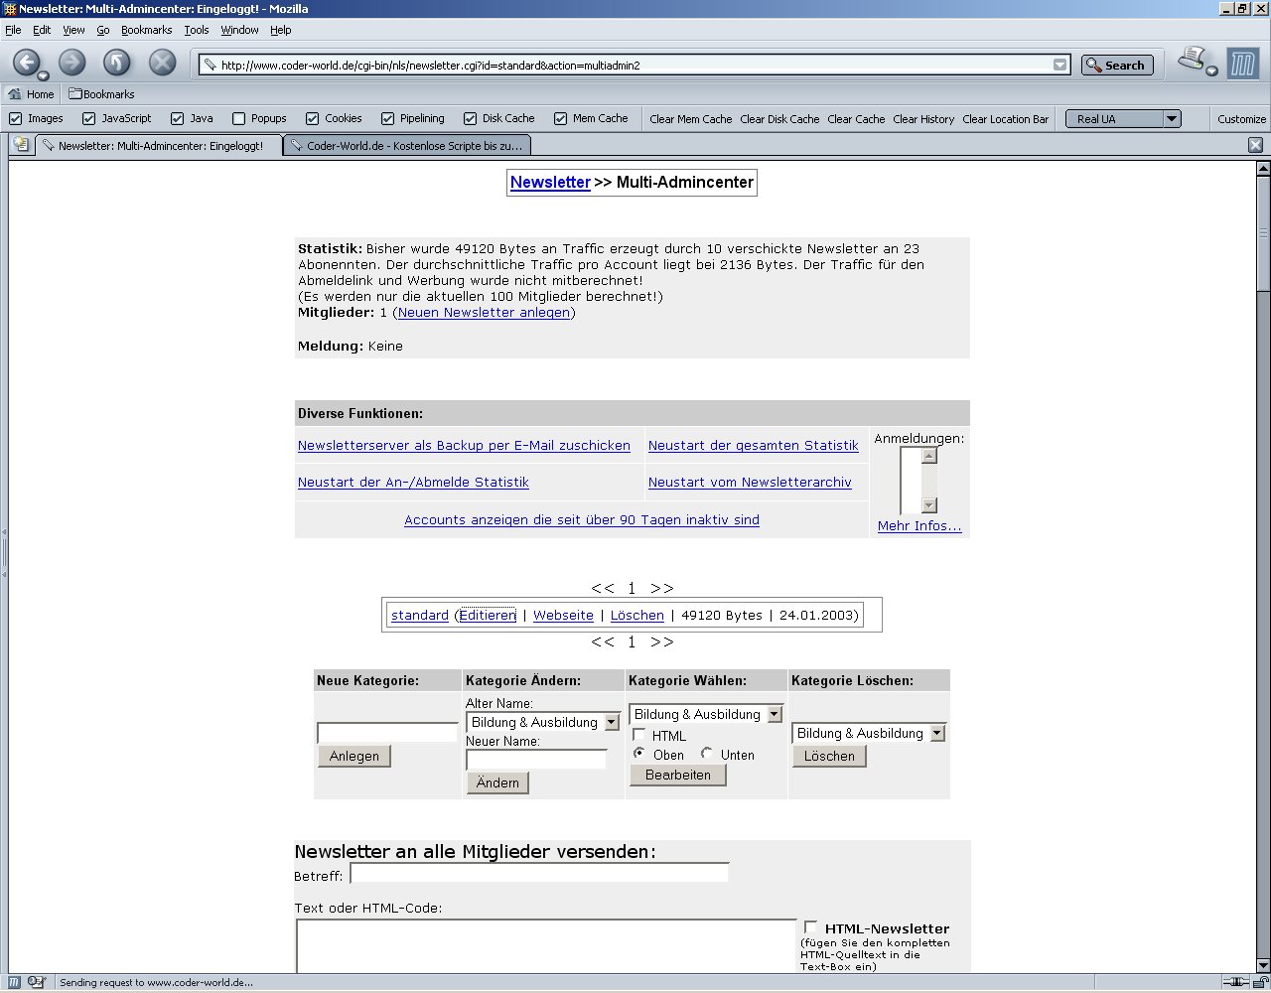Enable the HTML-Newsletter checkbox
The width and height of the screenshot is (1271, 993).
(x=811, y=927)
